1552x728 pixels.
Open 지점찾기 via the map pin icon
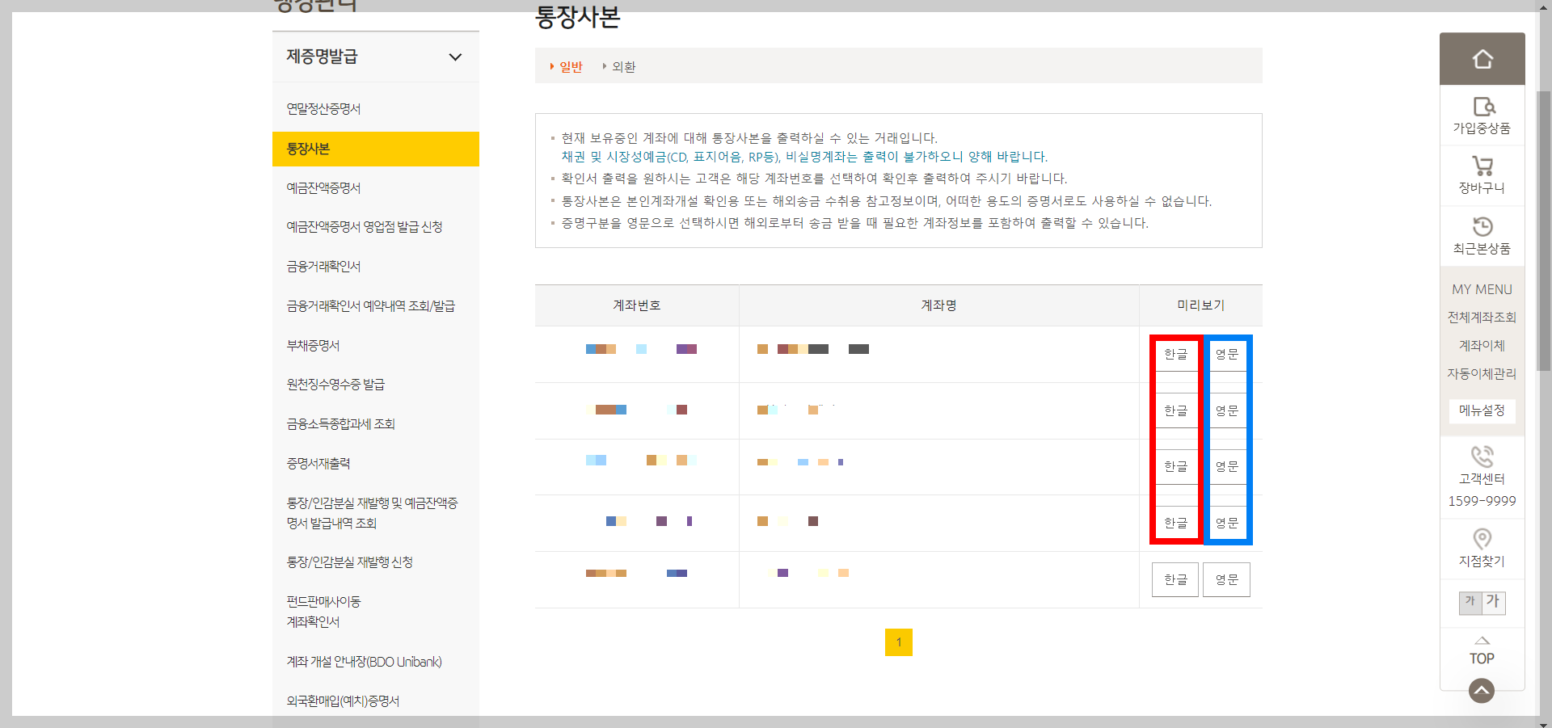coord(1482,539)
